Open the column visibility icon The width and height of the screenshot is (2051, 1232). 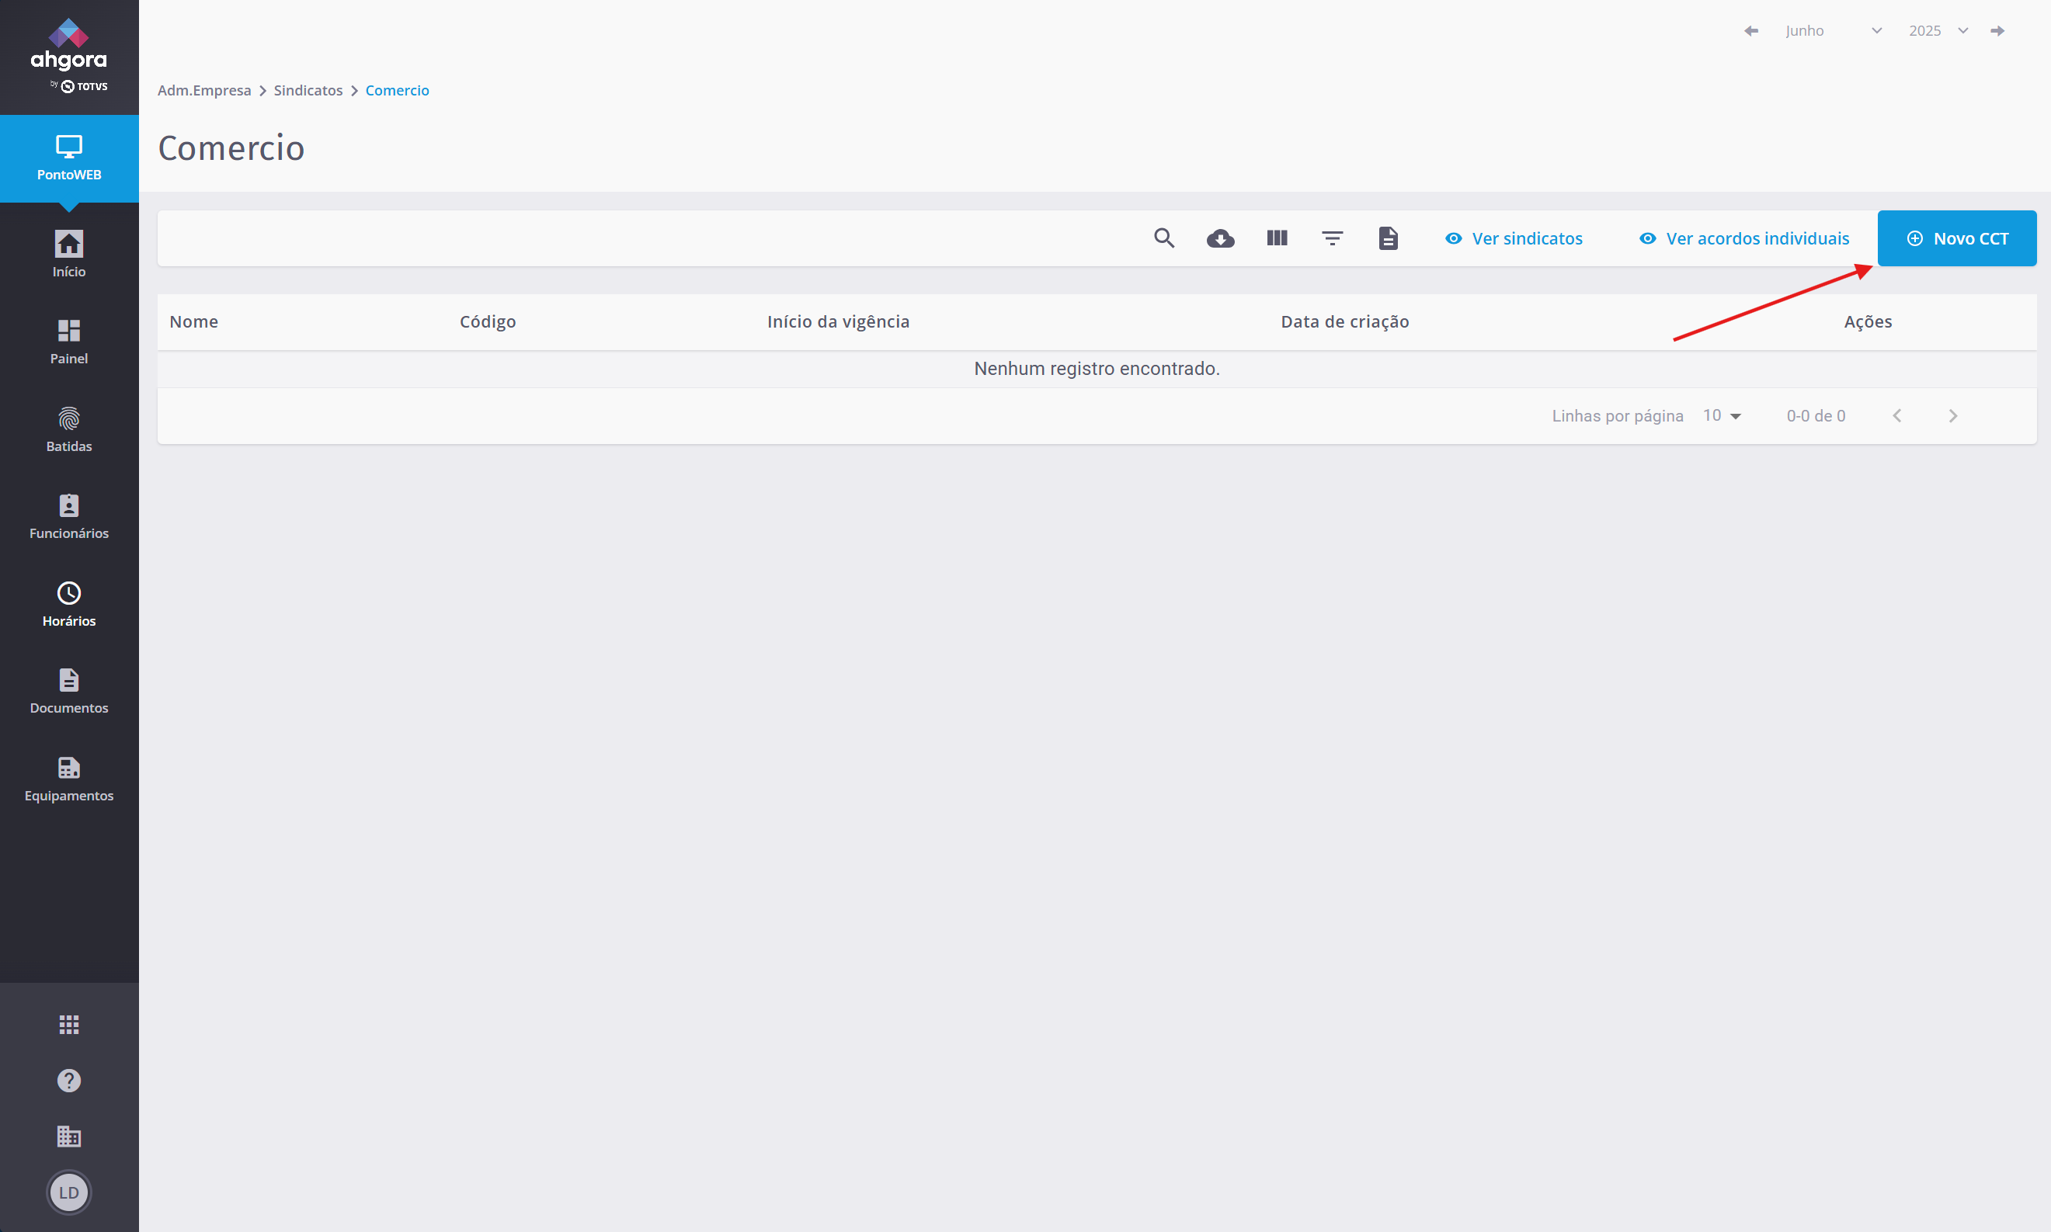click(1276, 238)
